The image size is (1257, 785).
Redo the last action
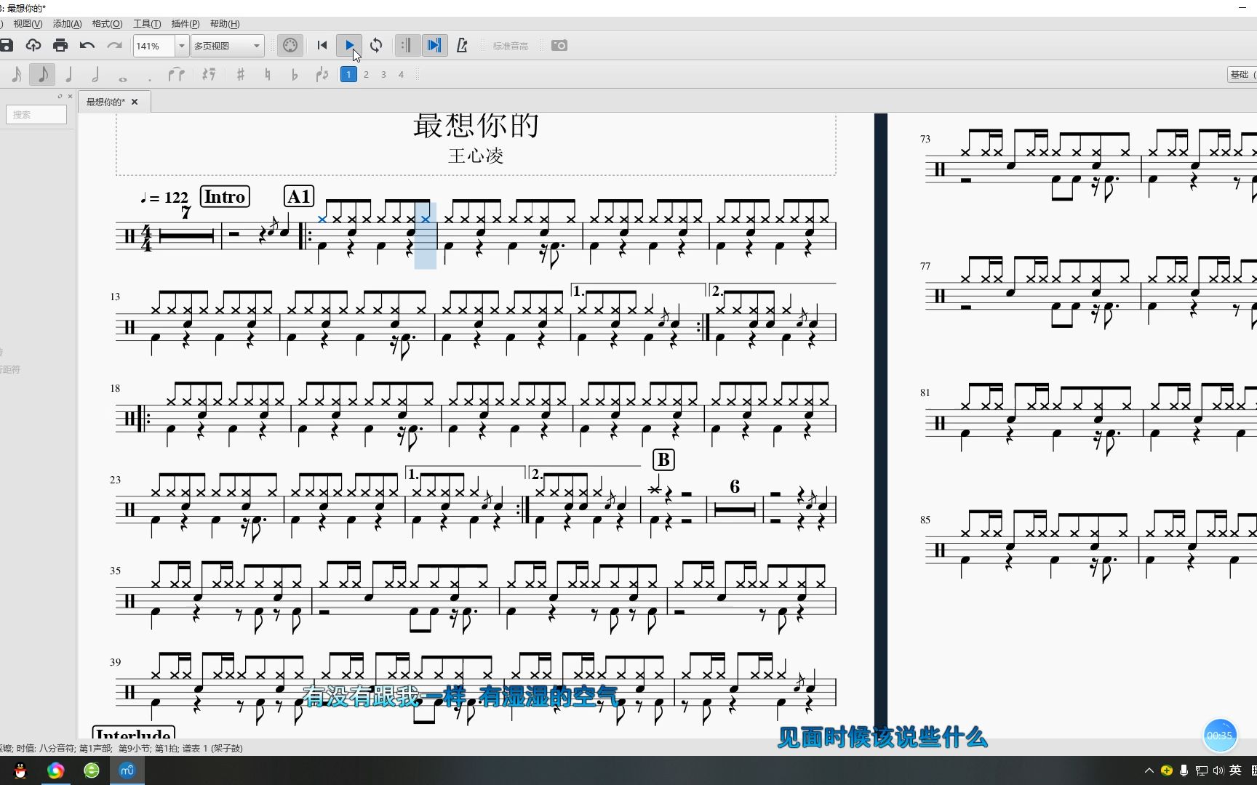(114, 45)
